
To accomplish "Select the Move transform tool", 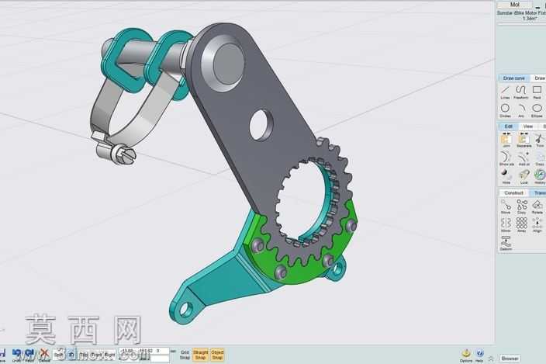I will coord(506,207).
